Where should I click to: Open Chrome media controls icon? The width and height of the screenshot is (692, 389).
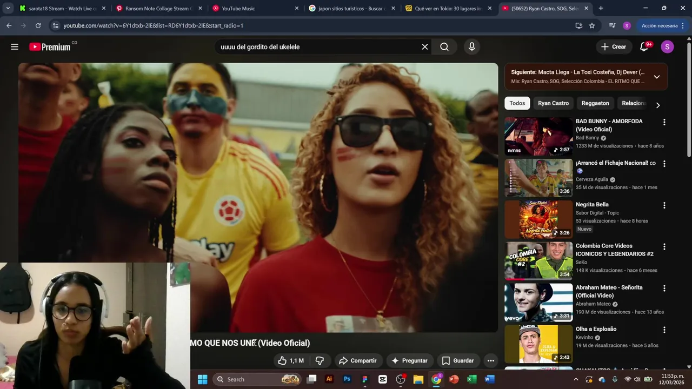(x=612, y=25)
